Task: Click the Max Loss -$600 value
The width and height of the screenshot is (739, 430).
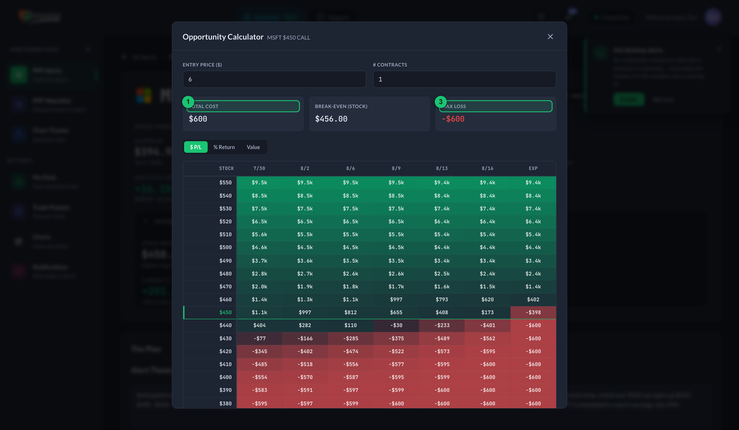Action: (x=453, y=119)
